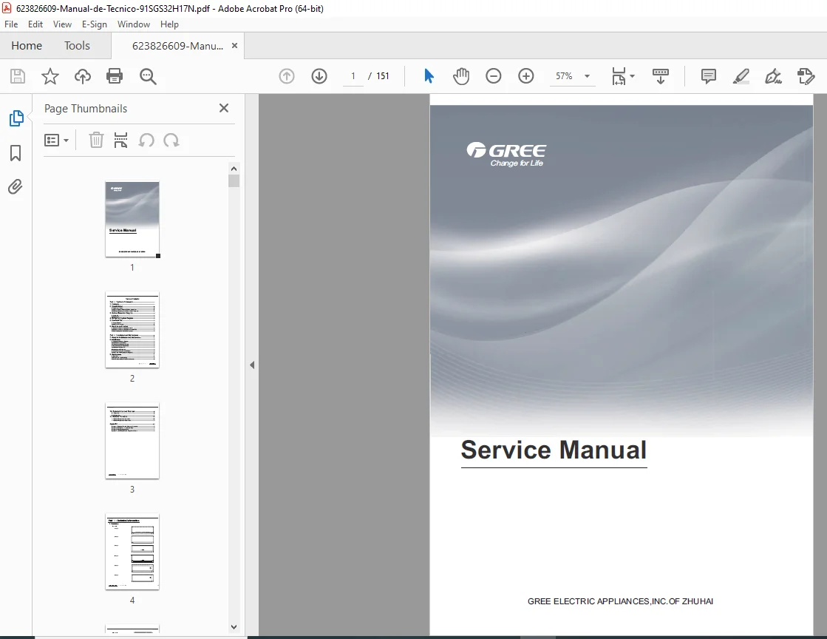Open the Window menu
Viewport: 827px width, 639px height.
pos(134,24)
